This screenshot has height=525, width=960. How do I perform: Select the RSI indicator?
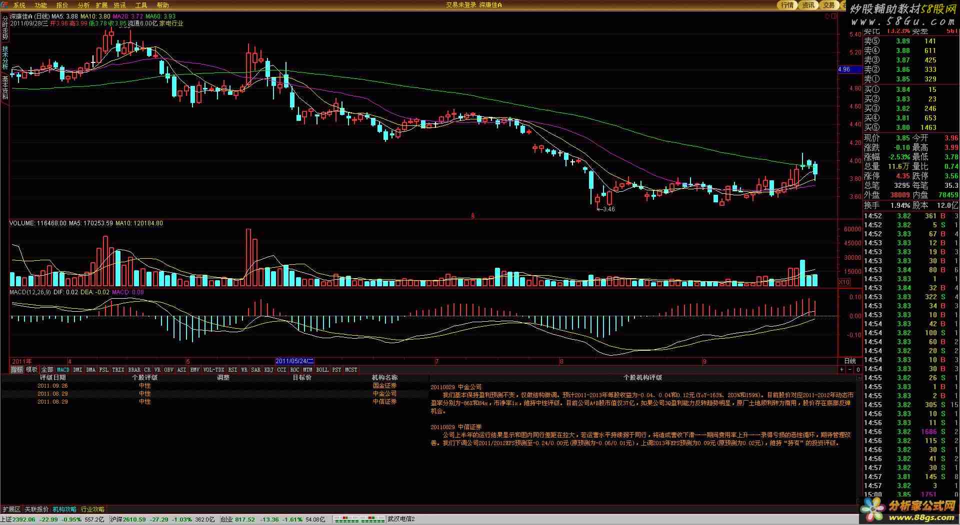[x=233, y=370]
